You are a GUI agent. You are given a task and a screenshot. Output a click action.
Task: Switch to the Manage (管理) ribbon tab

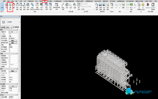pos(45,1)
